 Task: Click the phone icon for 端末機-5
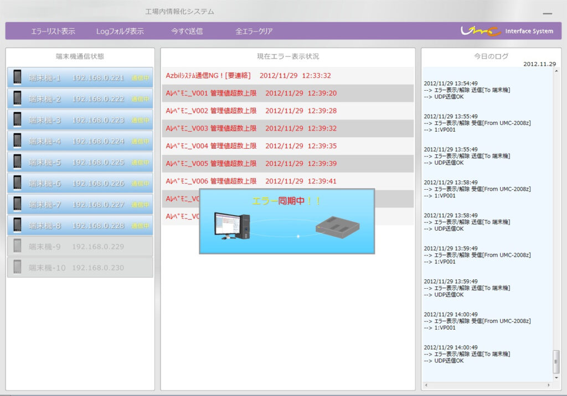18,162
